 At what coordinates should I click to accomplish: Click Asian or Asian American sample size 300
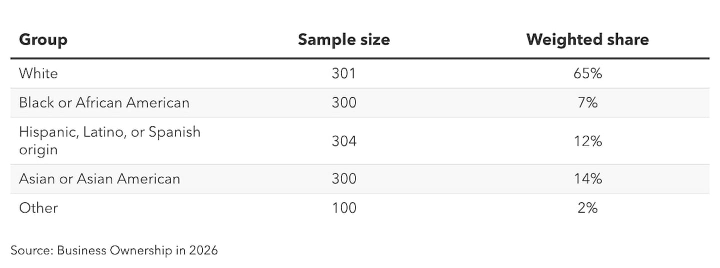(344, 179)
